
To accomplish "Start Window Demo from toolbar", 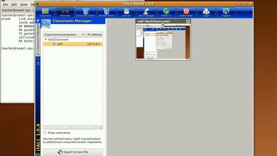I will click(x=106, y=13).
